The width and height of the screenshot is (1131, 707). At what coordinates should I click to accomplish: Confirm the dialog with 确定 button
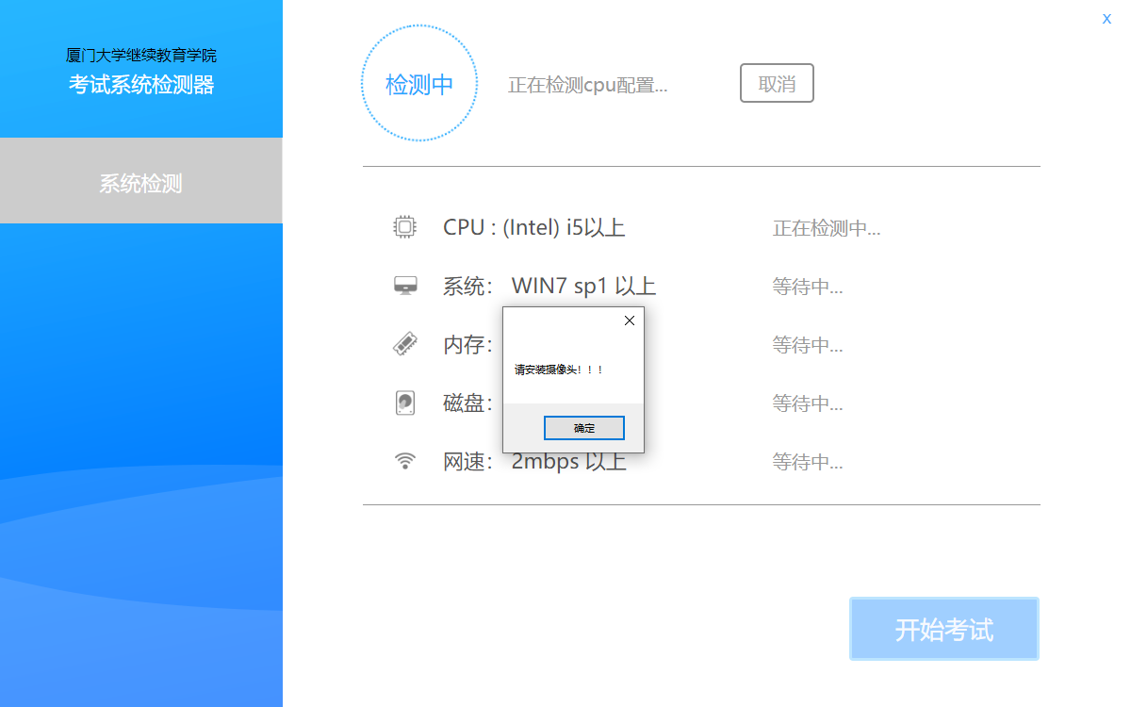(583, 428)
